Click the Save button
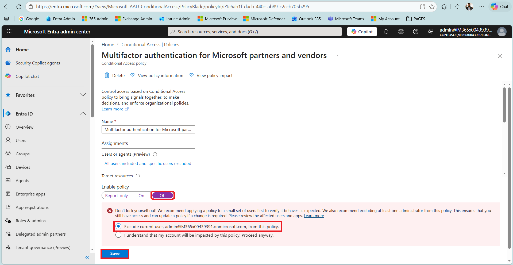This screenshot has height=265, width=513. point(115,254)
